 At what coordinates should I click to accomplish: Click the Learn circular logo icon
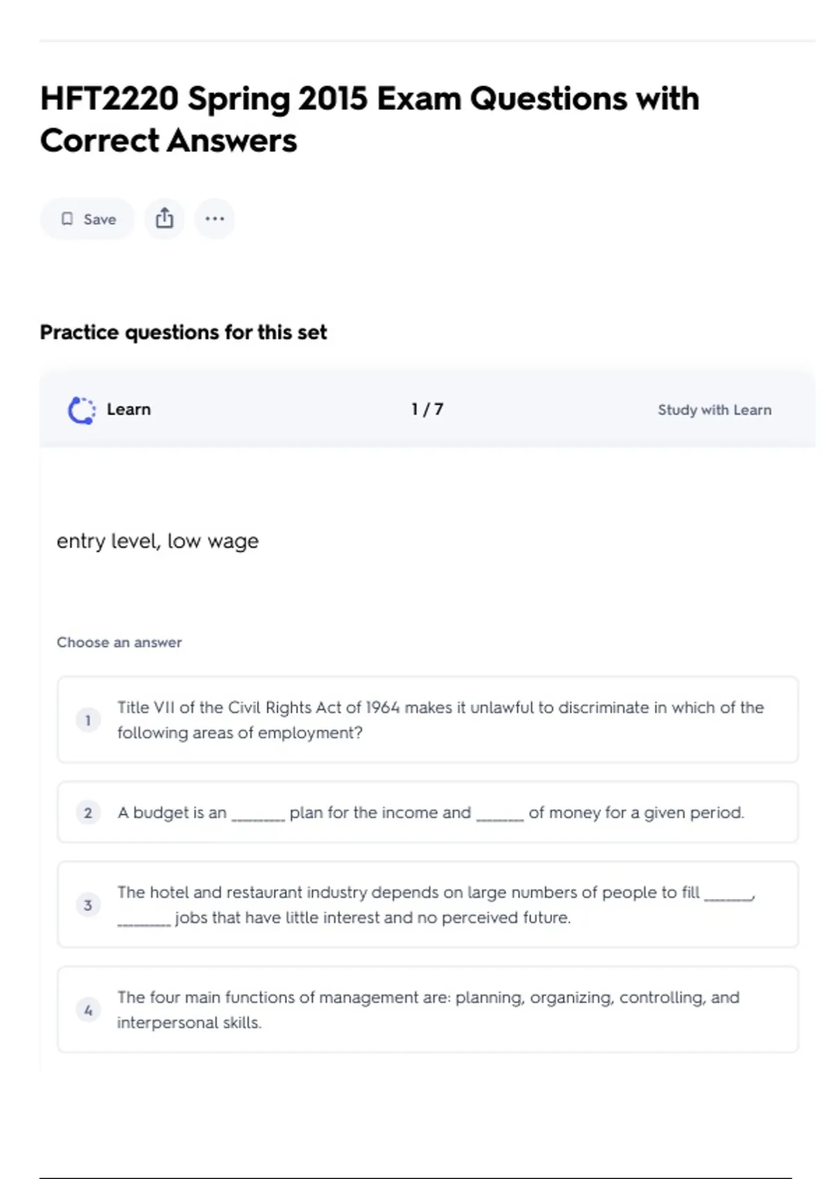82,410
